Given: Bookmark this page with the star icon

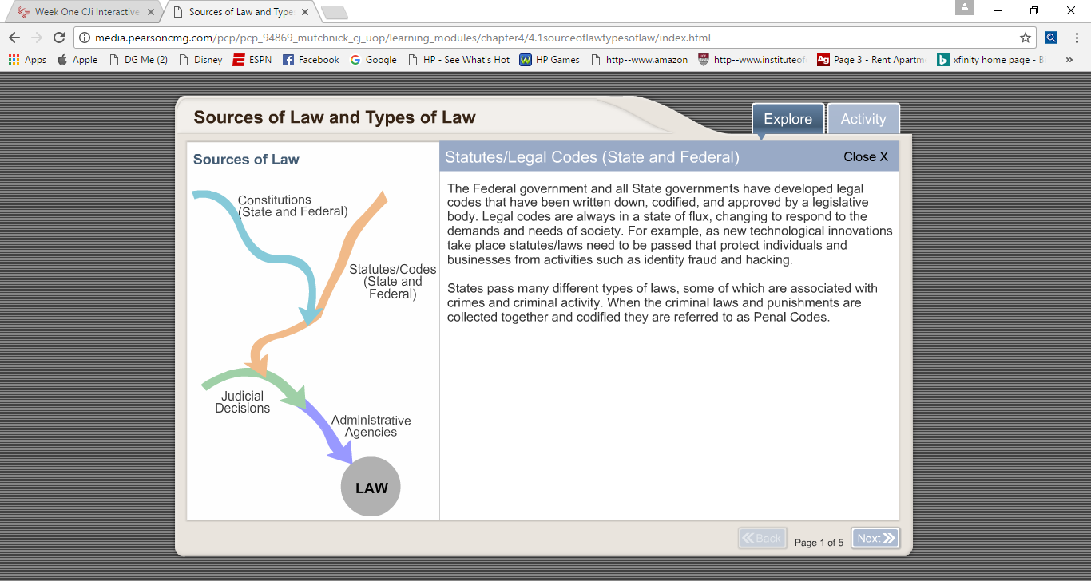Looking at the screenshot, I should pyautogui.click(x=1025, y=38).
